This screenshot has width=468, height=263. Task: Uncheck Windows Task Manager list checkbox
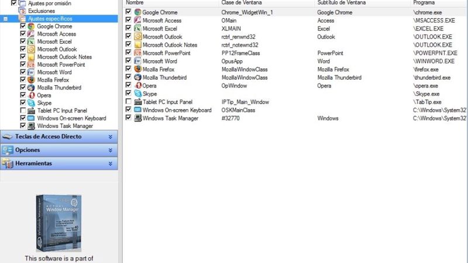[x=128, y=117]
